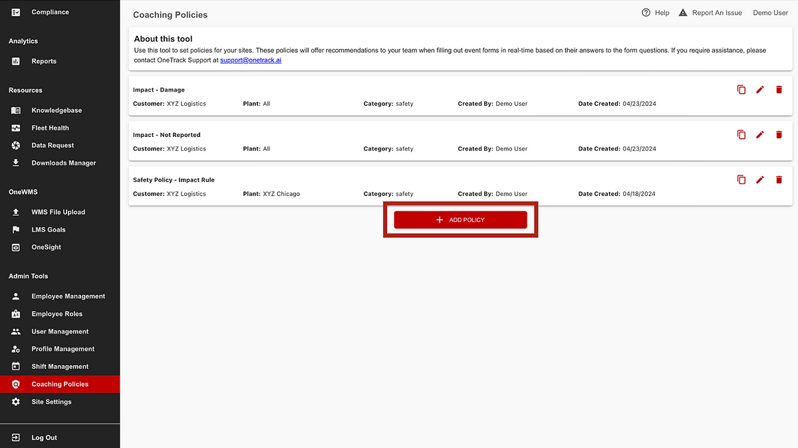The width and height of the screenshot is (798, 448).
Task: Log Out from the sidebar
Action: pyautogui.click(x=44, y=437)
